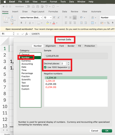Viewport: 115px width, 135px height.
Task: Toggle the AutoSave switch
Action: (x=28, y=7)
